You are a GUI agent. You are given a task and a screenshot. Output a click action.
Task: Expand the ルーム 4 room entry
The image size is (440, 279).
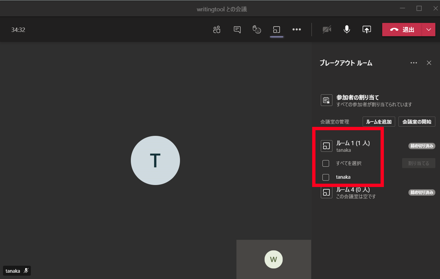[353, 193]
